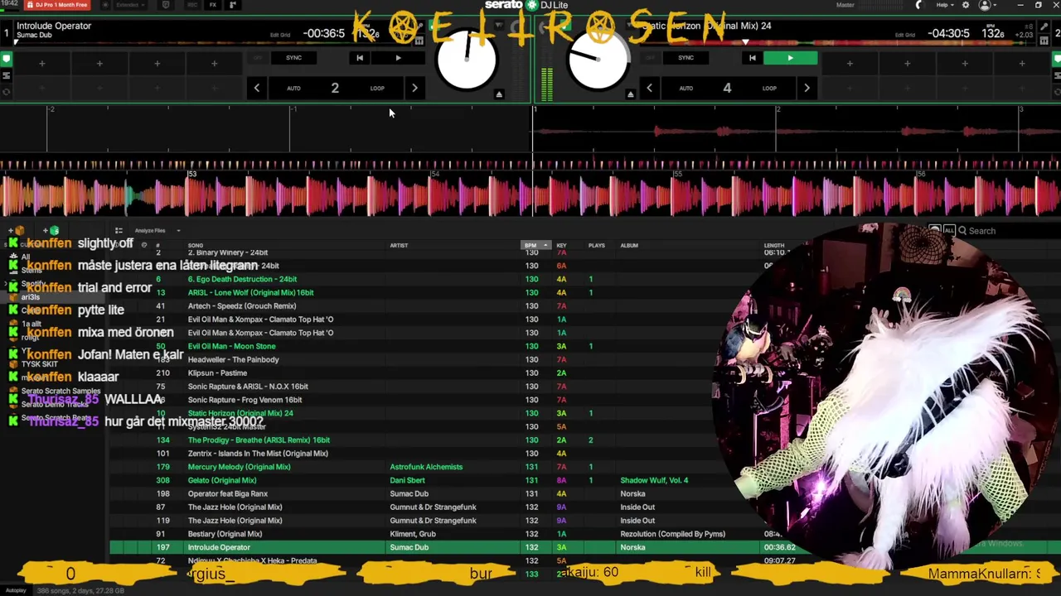The width and height of the screenshot is (1061, 596).
Task: Increase loop size on right deck
Action: [807, 88]
